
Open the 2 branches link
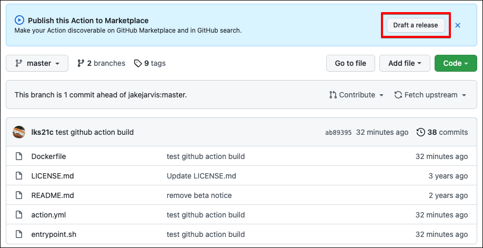pos(102,63)
